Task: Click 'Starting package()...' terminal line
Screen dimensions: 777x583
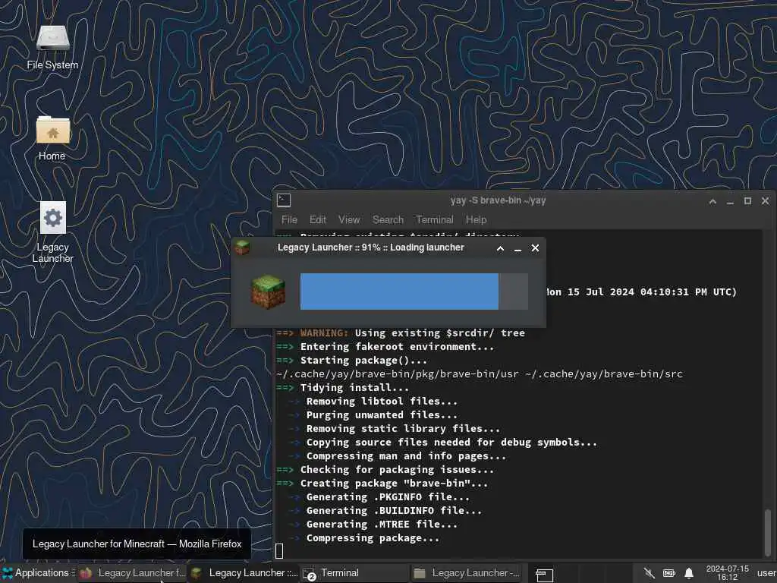Action: pyautogui.click(x=363, y=361)
